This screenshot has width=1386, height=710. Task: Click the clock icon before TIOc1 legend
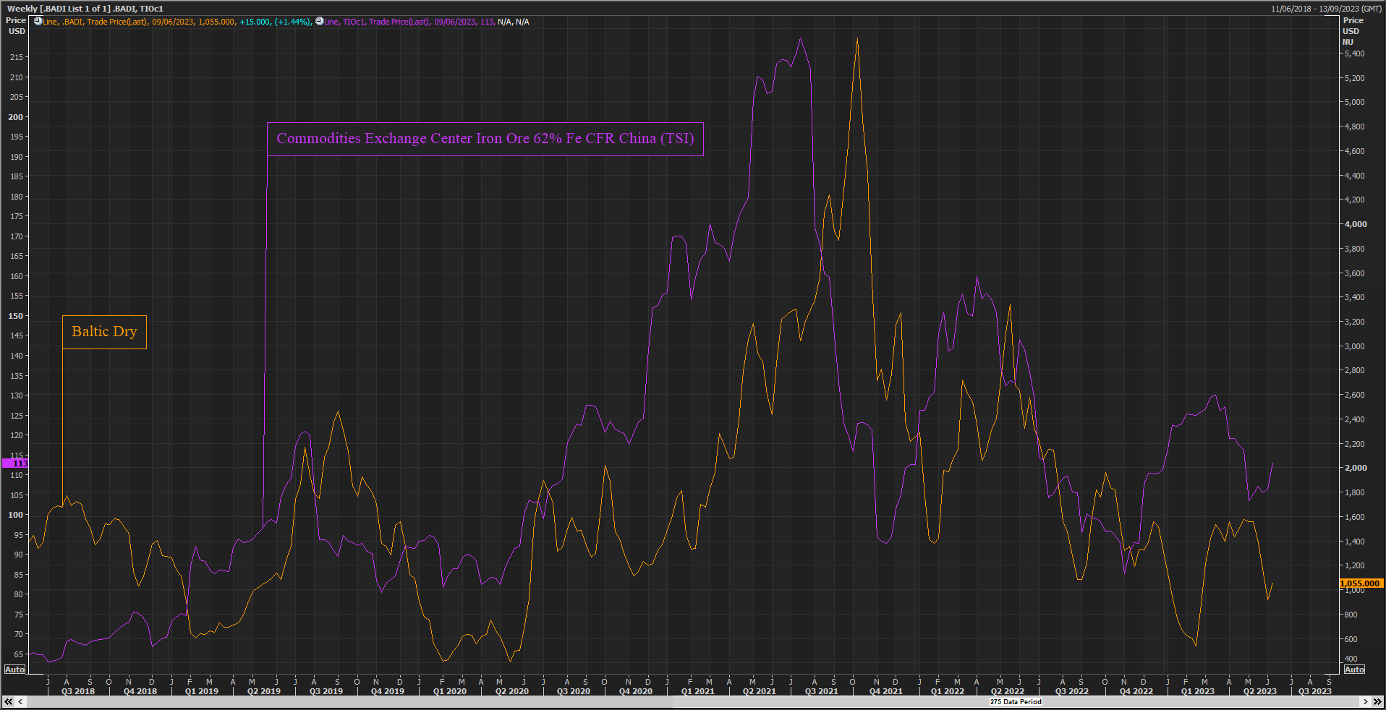coord(319,21)
